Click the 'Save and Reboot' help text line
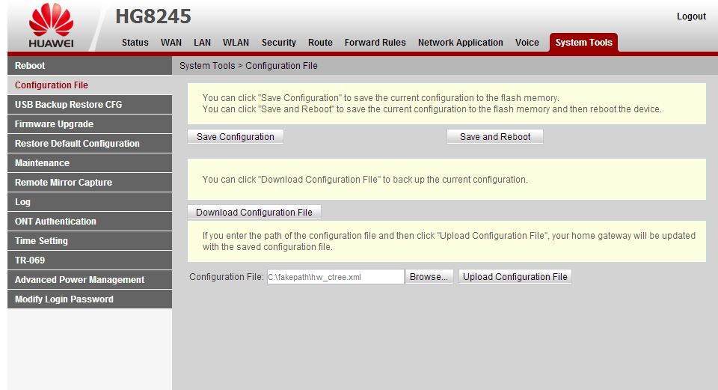 click(x=432, y=109)
